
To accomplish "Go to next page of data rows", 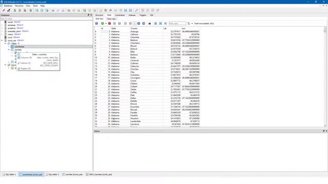I will click(x=139, y=24).
